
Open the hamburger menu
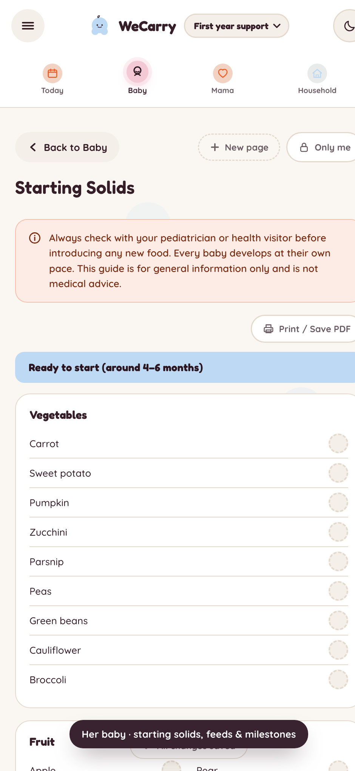pos(28,26)
